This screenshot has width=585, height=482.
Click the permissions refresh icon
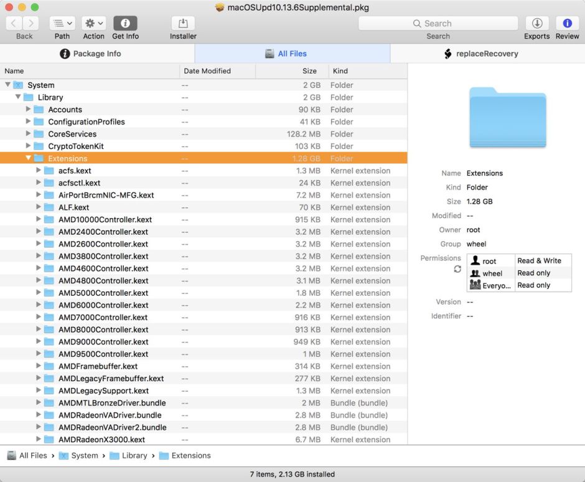click(x=457, y=269)
